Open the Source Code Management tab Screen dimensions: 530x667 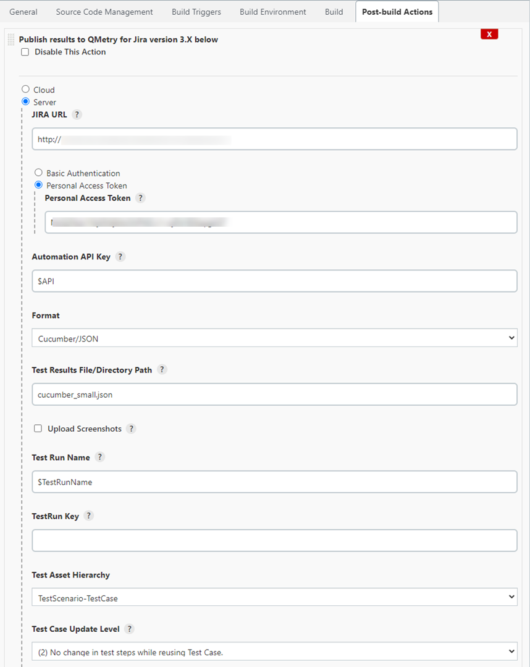(104, 12)
